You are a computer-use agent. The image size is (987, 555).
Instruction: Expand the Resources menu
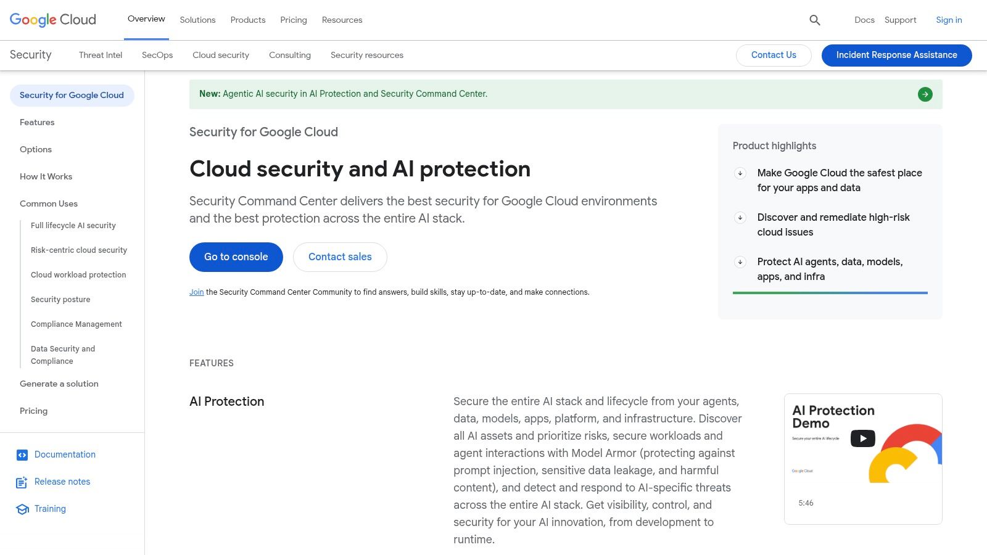pos(342,20)
